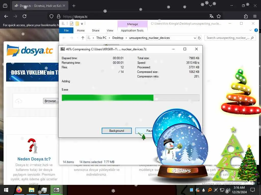The image size is (261, 195).
Task: Open the Windows Start menu
Action: coord(6,190)
